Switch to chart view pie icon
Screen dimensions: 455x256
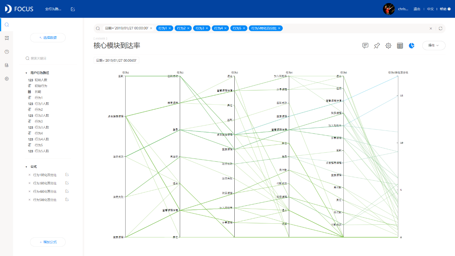point(412,46)
